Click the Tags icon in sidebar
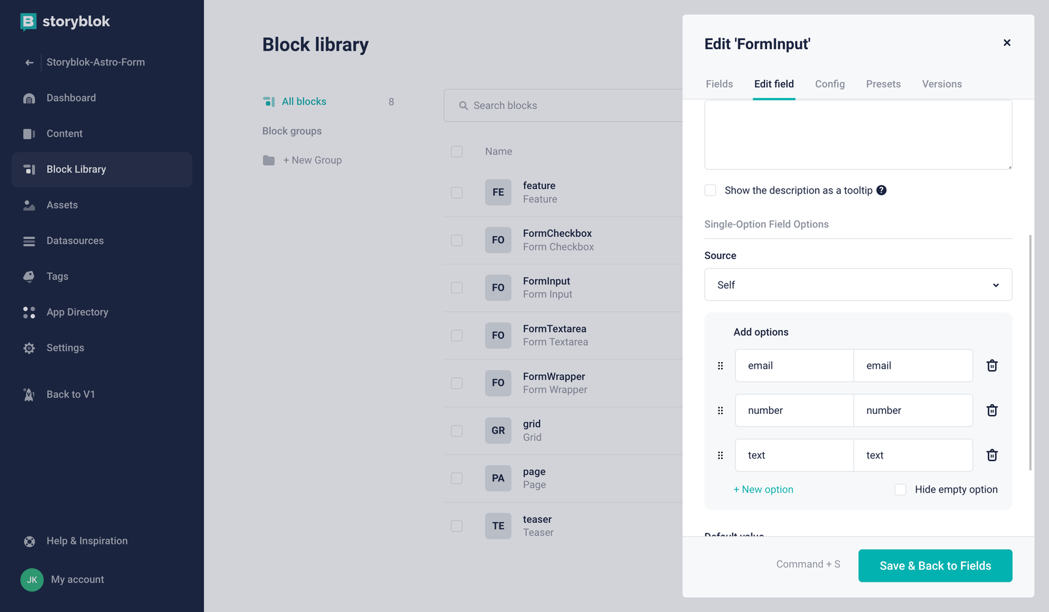The image size is (1049, 612). coord(29,276)
